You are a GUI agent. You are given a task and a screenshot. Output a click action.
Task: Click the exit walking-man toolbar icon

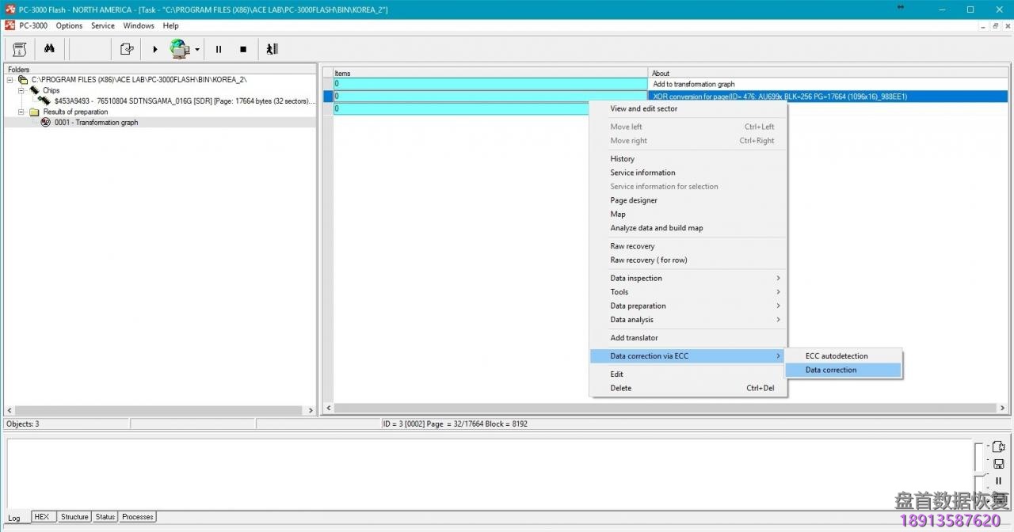pos(272,49)
